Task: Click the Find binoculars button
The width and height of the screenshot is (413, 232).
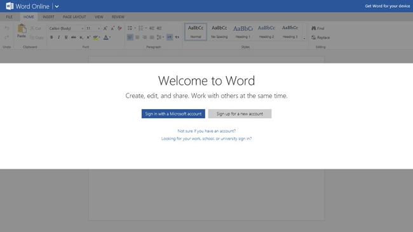Action: pyautogui.click(x=318, y=28)
